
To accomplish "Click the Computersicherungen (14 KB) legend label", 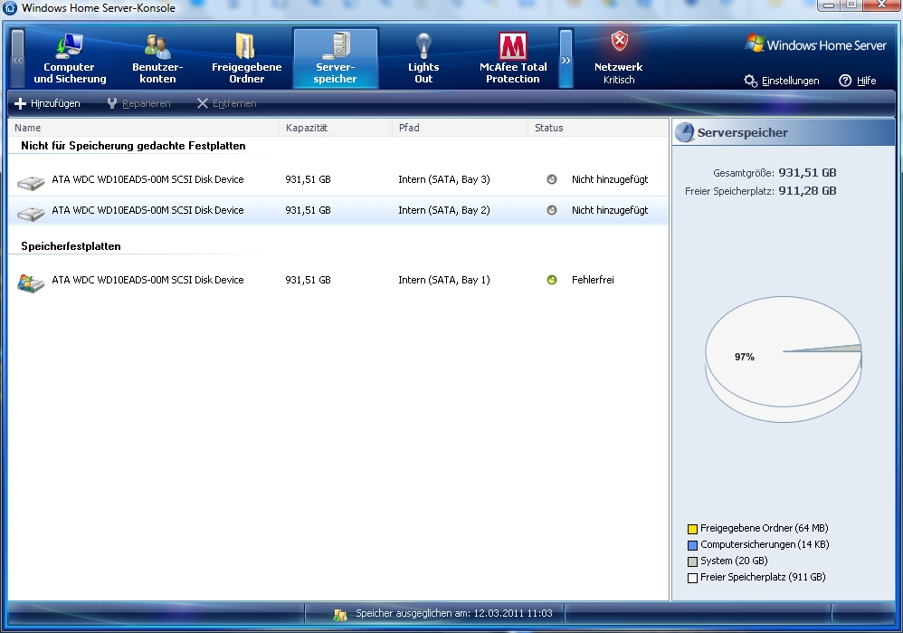I will pos(765,544).
